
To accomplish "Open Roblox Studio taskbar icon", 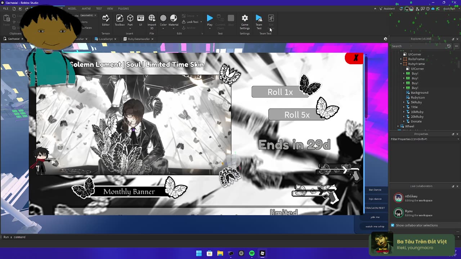I will click(x=262, y=253).
